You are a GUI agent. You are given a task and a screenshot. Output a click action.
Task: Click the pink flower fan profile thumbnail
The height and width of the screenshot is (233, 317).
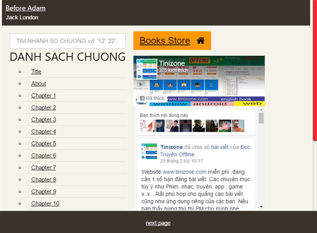point(225,126)
